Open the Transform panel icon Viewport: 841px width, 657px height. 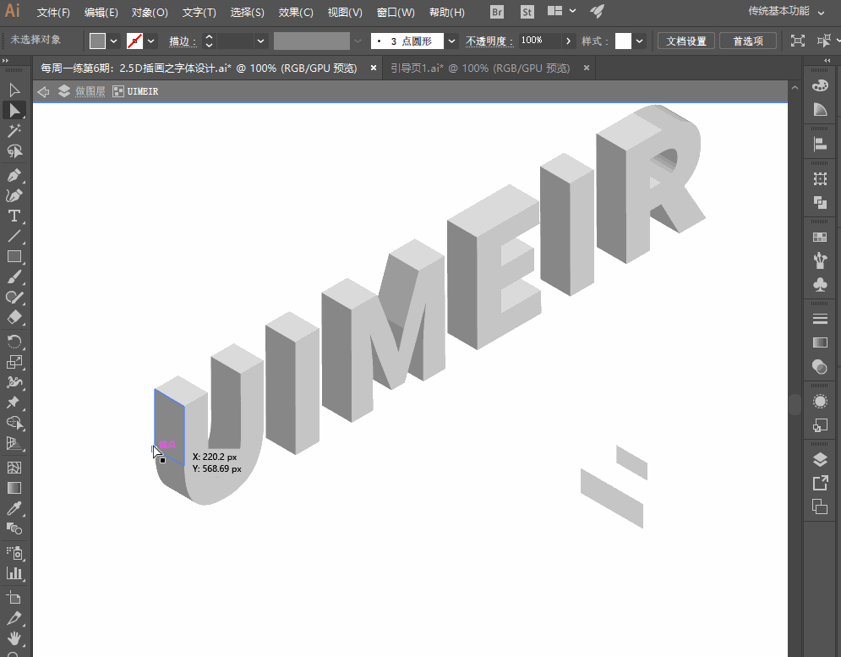(820, 178)
